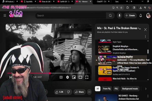Open video player settings gear

click(x=67, y=77)
